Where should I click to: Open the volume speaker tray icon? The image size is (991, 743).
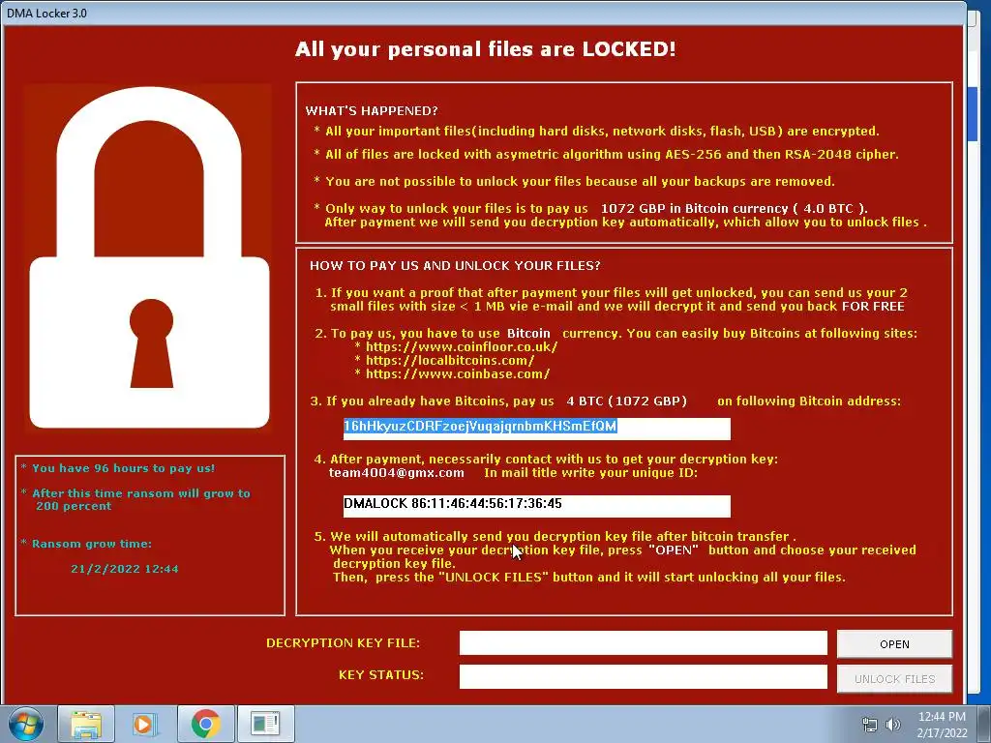tap(892, 725)
